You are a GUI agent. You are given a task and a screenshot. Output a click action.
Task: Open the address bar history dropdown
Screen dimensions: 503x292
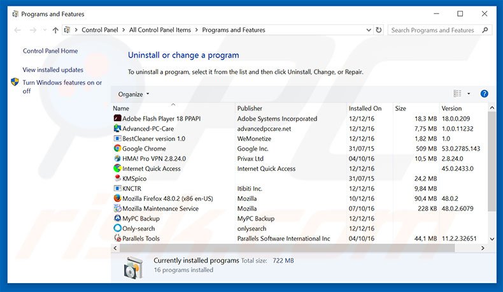click(369, 30)
